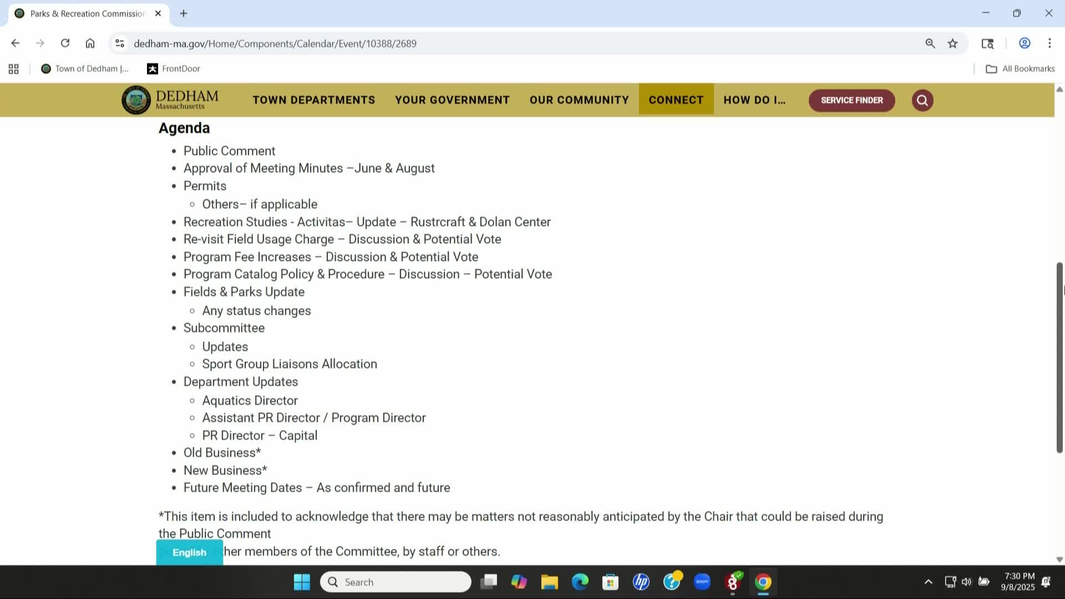Click the Windows taskbar search field
The image size is (1065, 599).
point(396,582)
